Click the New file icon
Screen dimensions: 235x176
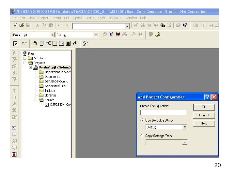[x=15, y=25]
